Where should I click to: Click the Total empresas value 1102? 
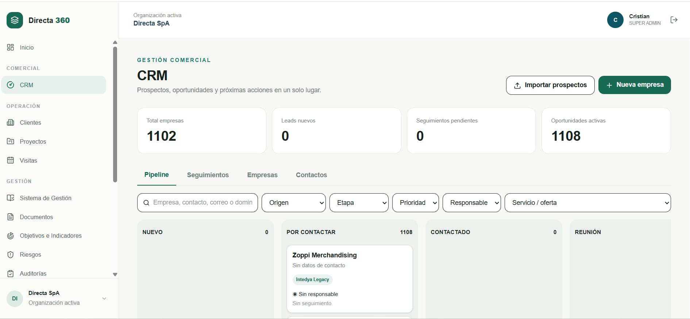(162, 136)
